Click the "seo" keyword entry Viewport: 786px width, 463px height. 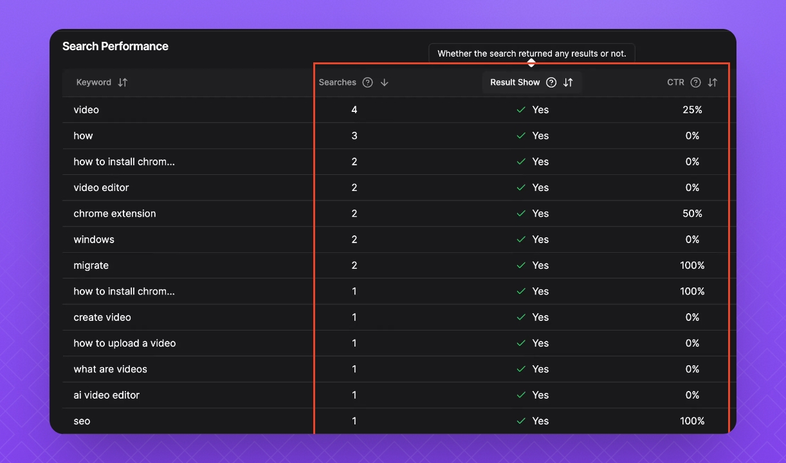coord(82,421)
